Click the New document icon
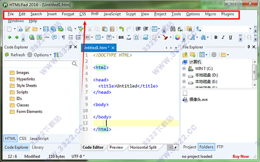 click(9, 29)
